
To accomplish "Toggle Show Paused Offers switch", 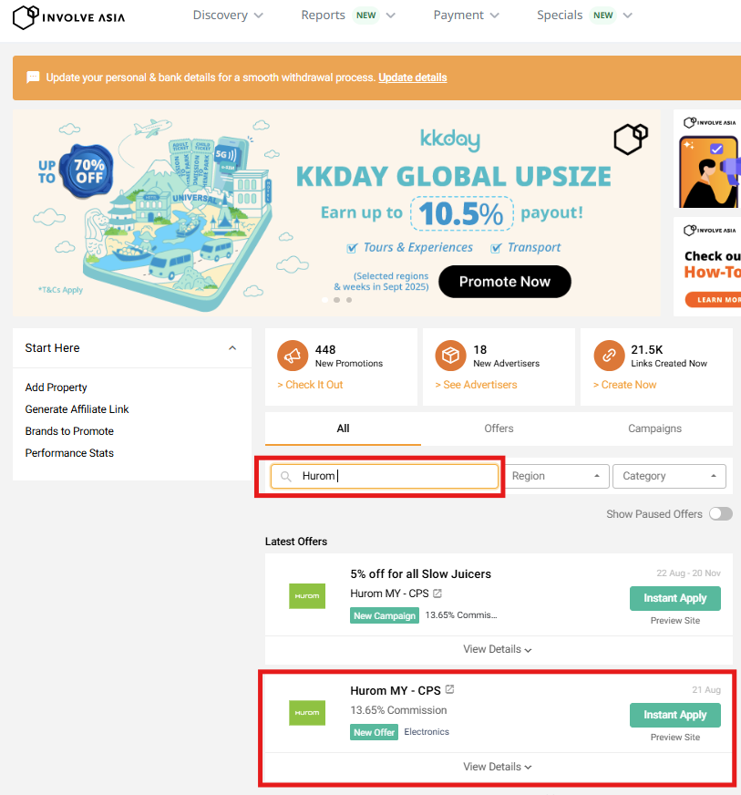I will 720,514.
